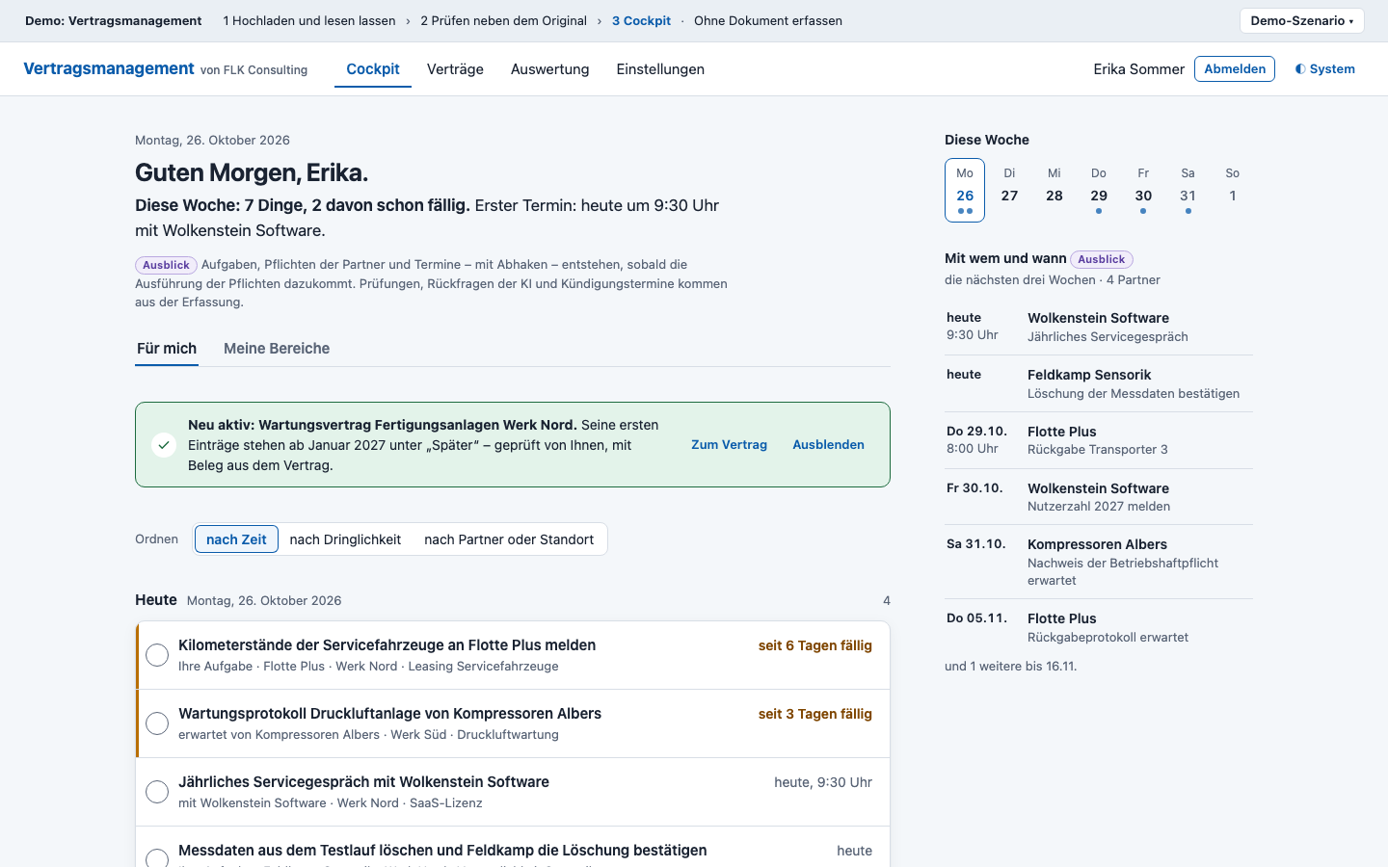1388x867 pixels.
Task: Switch to Für mich tab
Action: pos(167,349)
